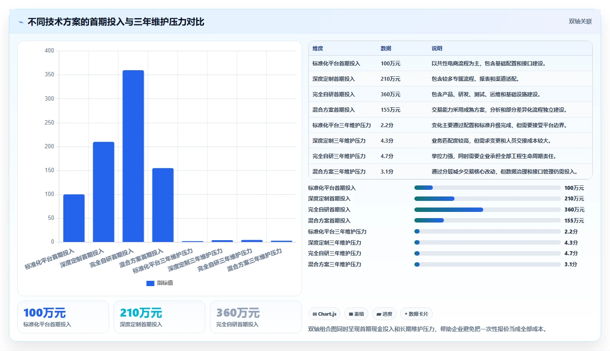Click the 2.2分 table cell

pos(387,125)
